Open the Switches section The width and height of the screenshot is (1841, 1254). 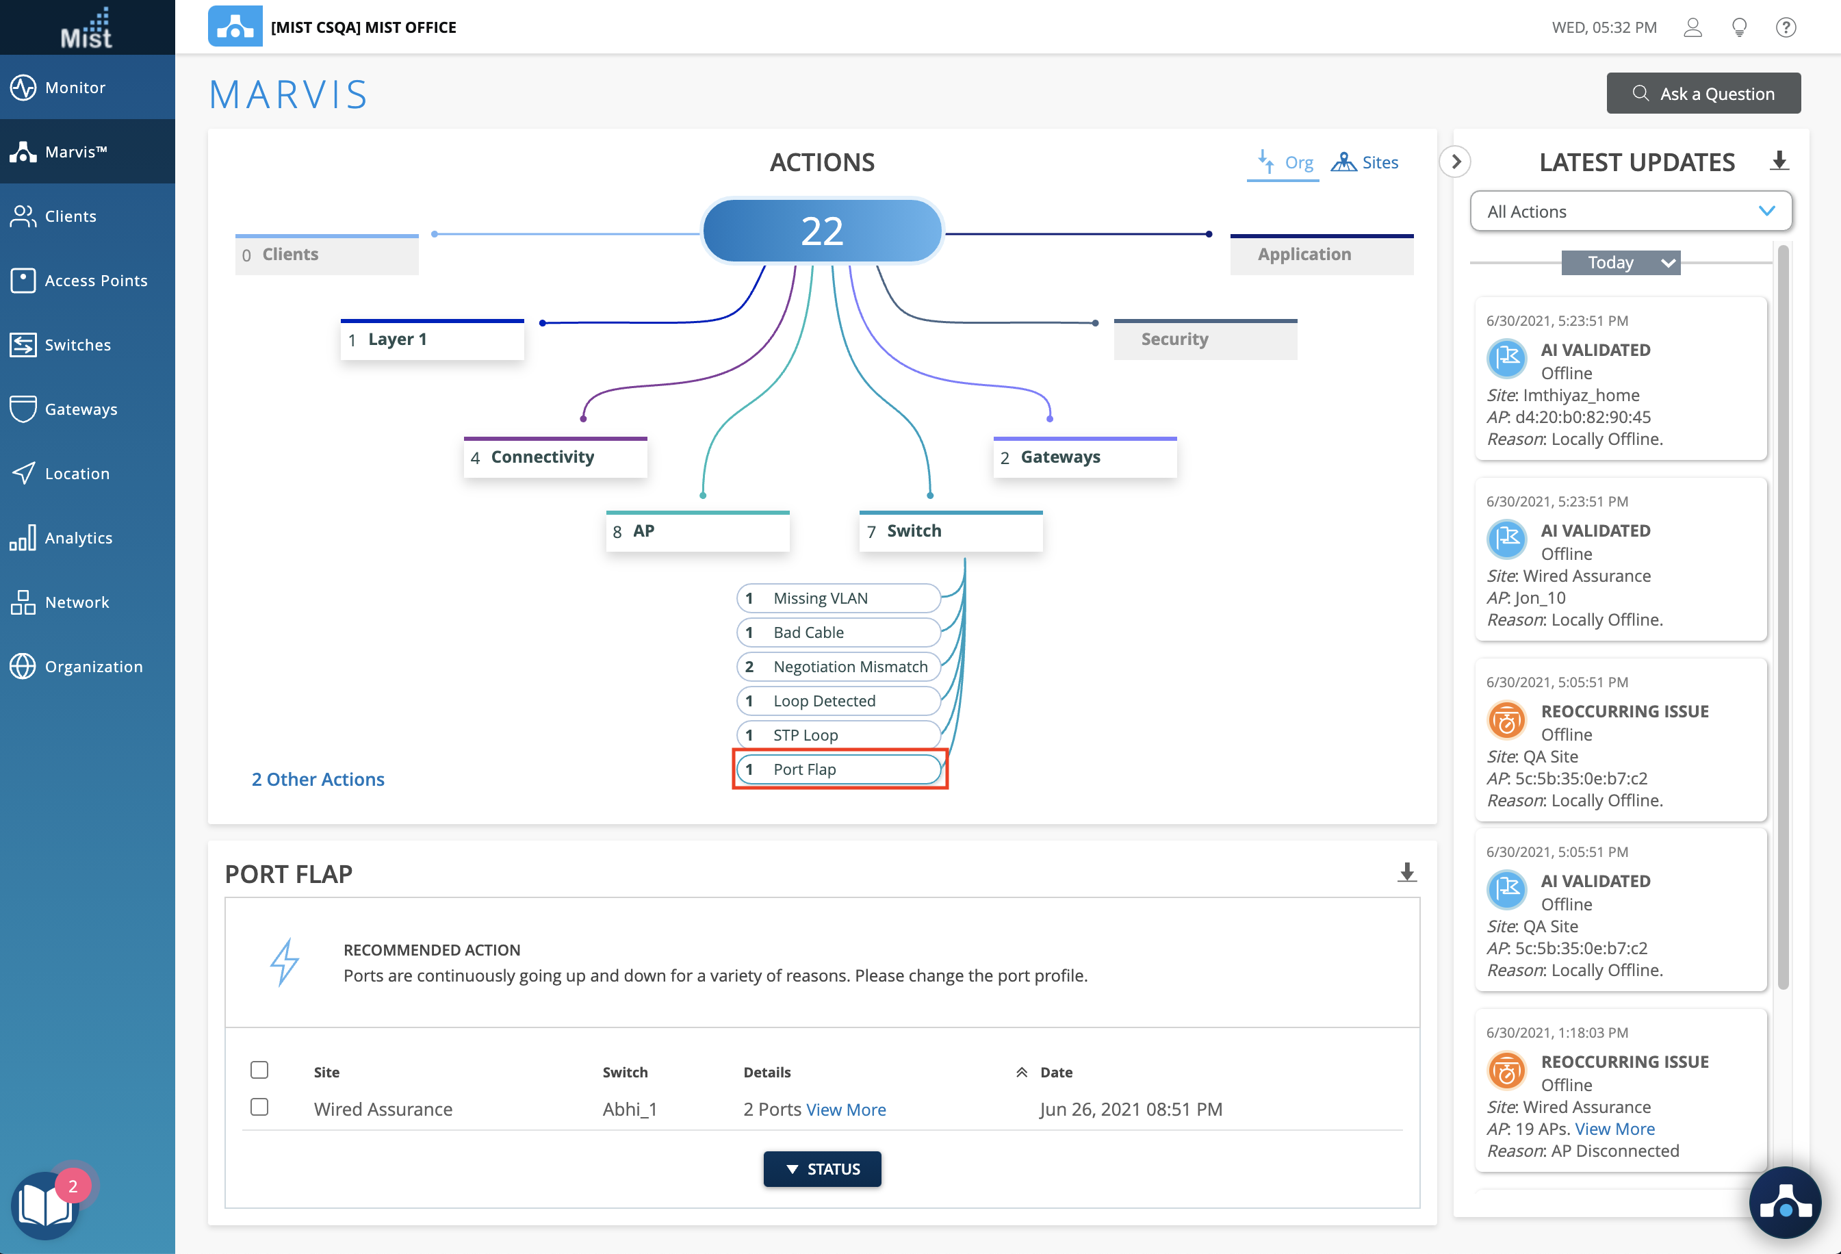(x=77, y=344)
